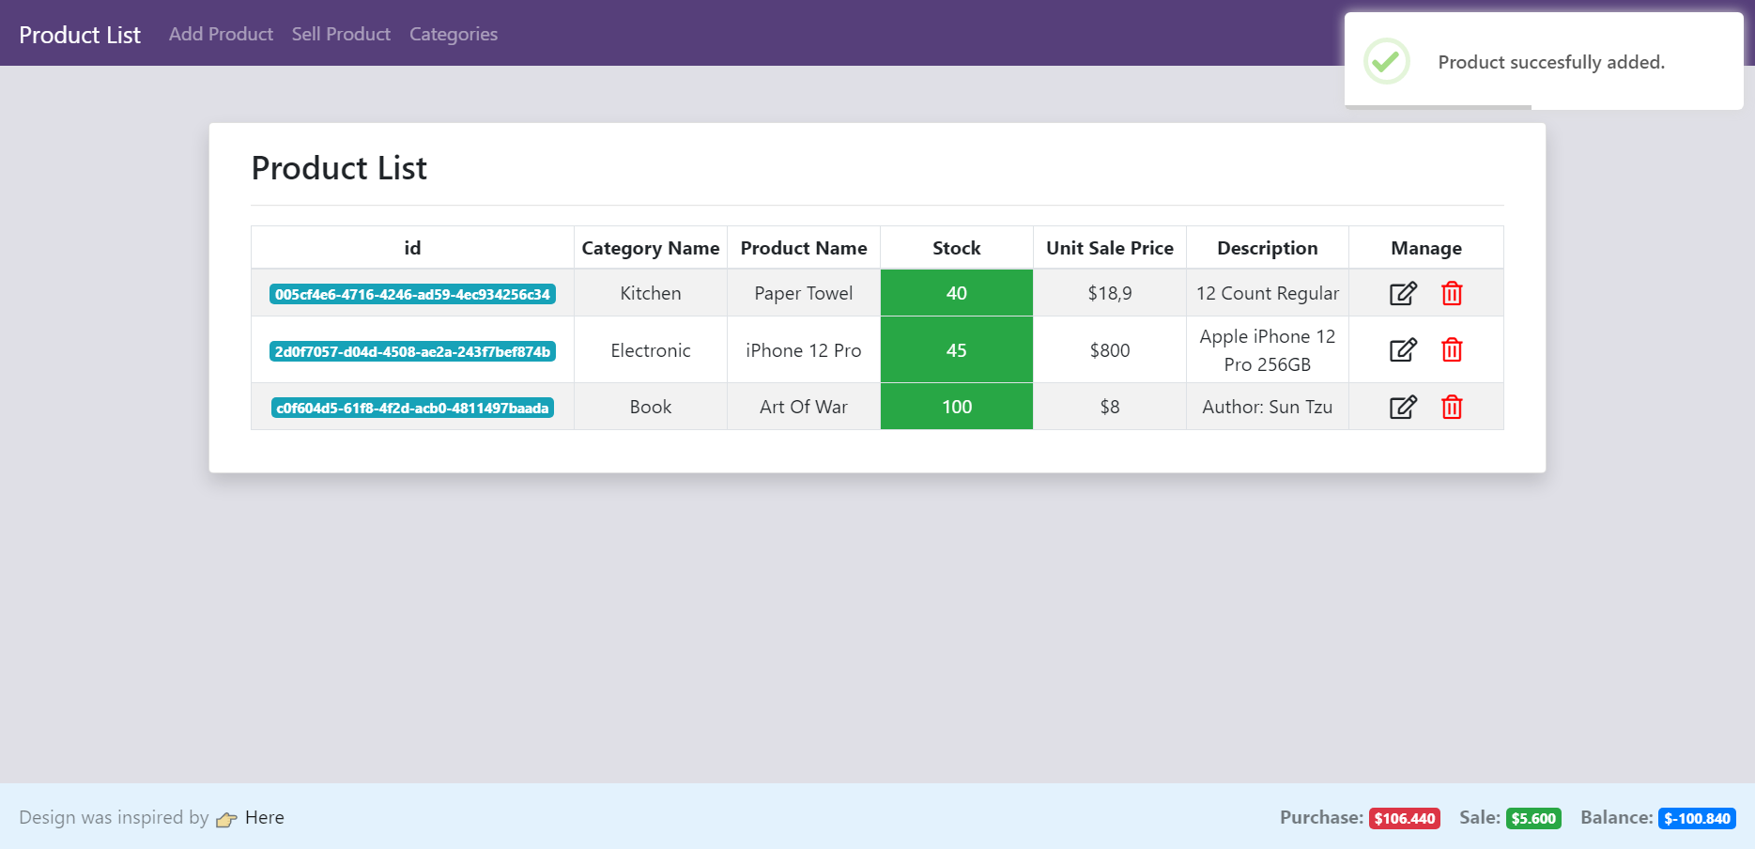Image resolution: width=1755 pixels, height=849 pixels.
Task: Click the trash icon for Art Of War
Action: click(1452, 407)
